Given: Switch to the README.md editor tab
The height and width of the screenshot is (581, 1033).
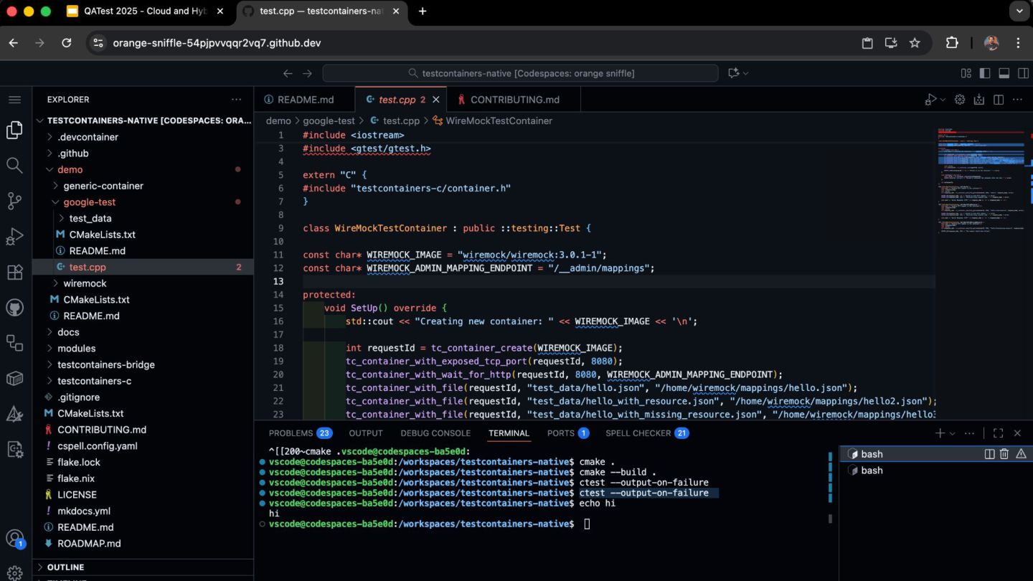Looking at the screenshot, I should (x=305, y=100).
